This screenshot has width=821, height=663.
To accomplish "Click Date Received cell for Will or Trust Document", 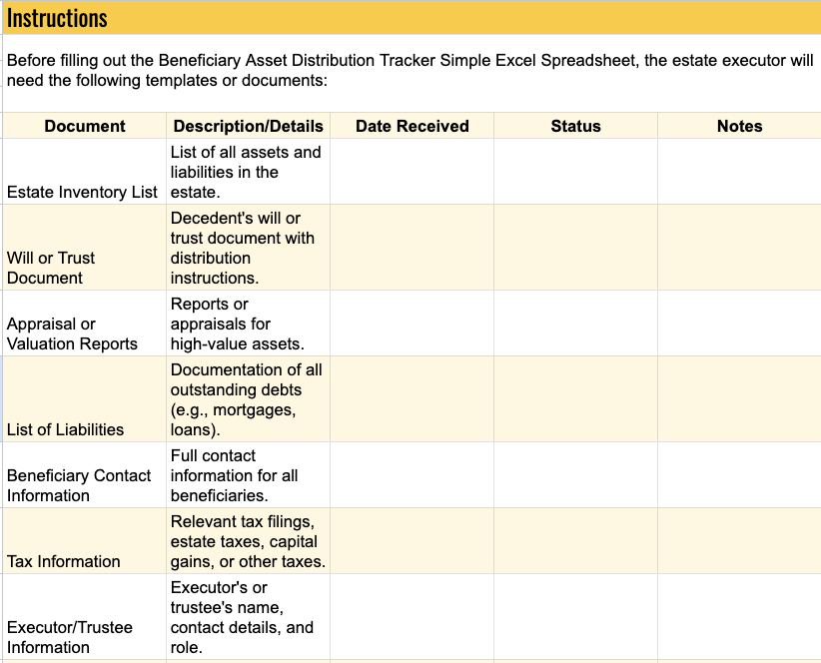I will 412,248.
